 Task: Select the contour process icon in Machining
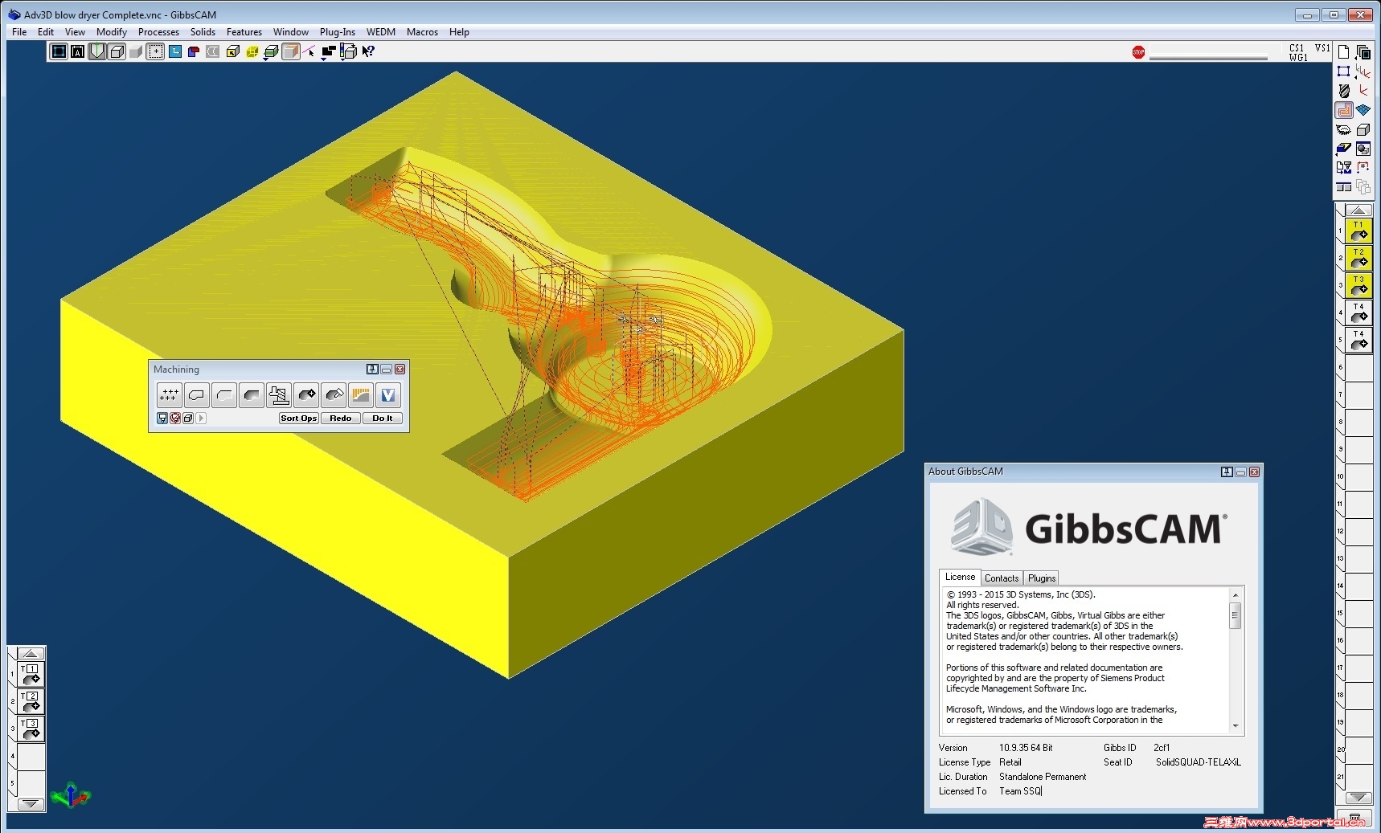point(196,394)
